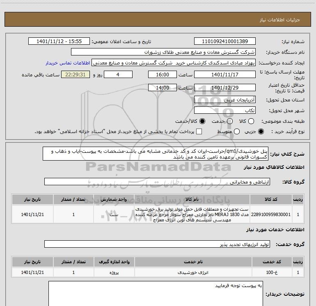This screenshot has height=306, width=316.
Task: Tick the اسناد خزانه اسلامی payment checkbox
Action: click(199, 131)
